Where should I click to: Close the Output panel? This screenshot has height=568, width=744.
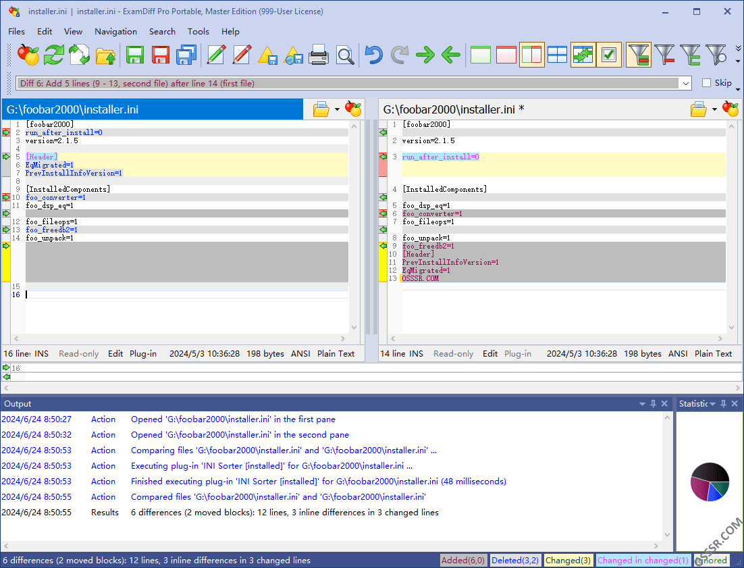pos(664,404)
